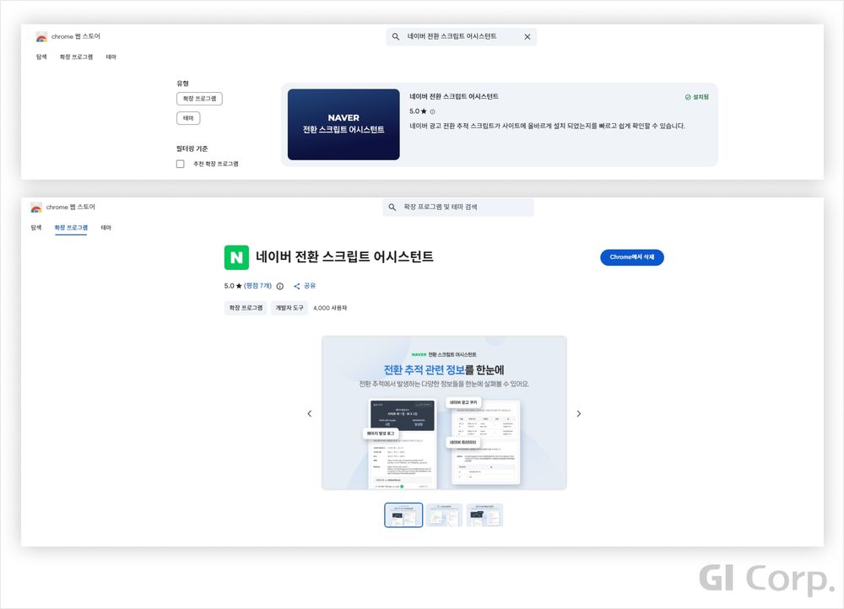Viewport: 844px width, 609px height.
Task: Open the 테마 tab in the top window
Action: point(111,57)
